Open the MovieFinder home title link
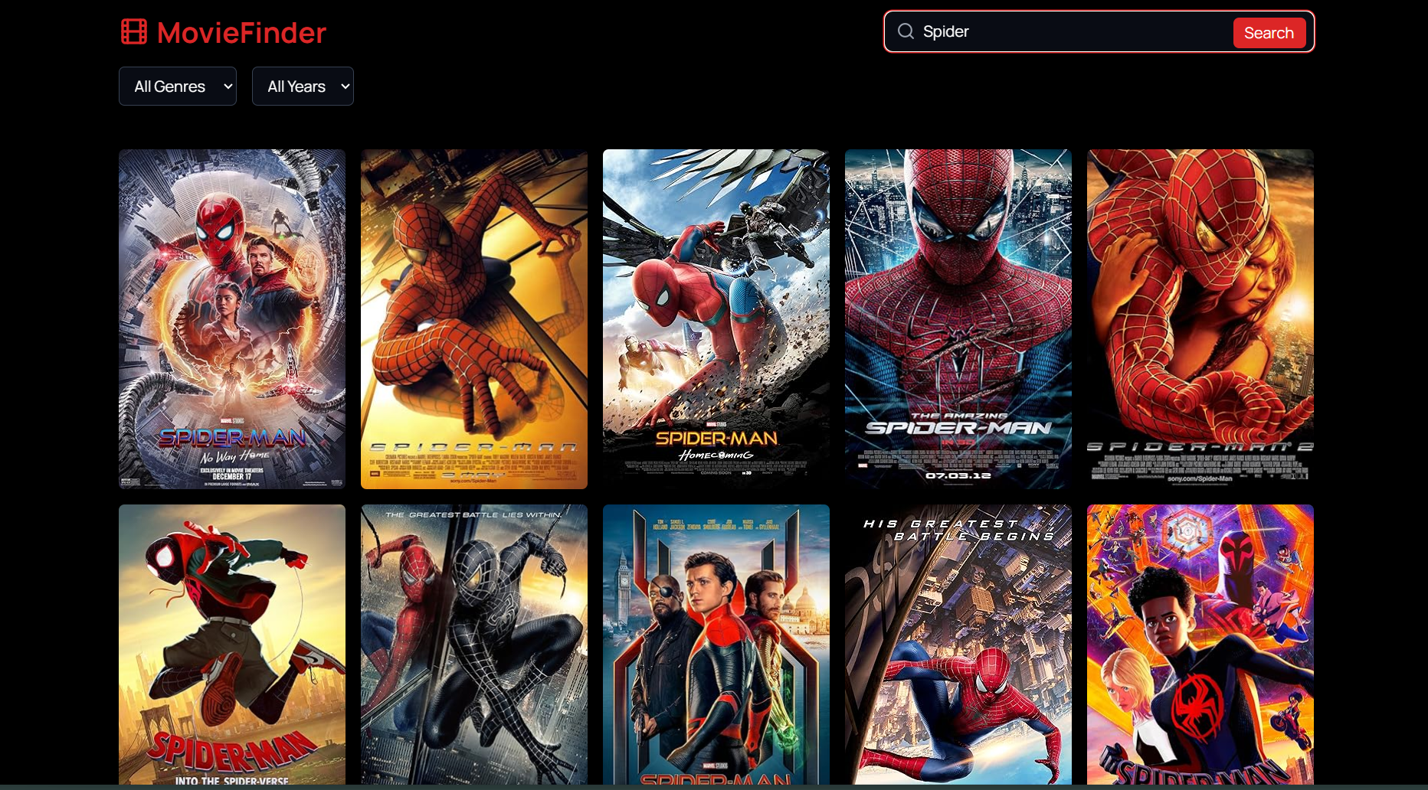Image resolution: width=1428 pixels, height=790 pixels. (x=241, y=32)
